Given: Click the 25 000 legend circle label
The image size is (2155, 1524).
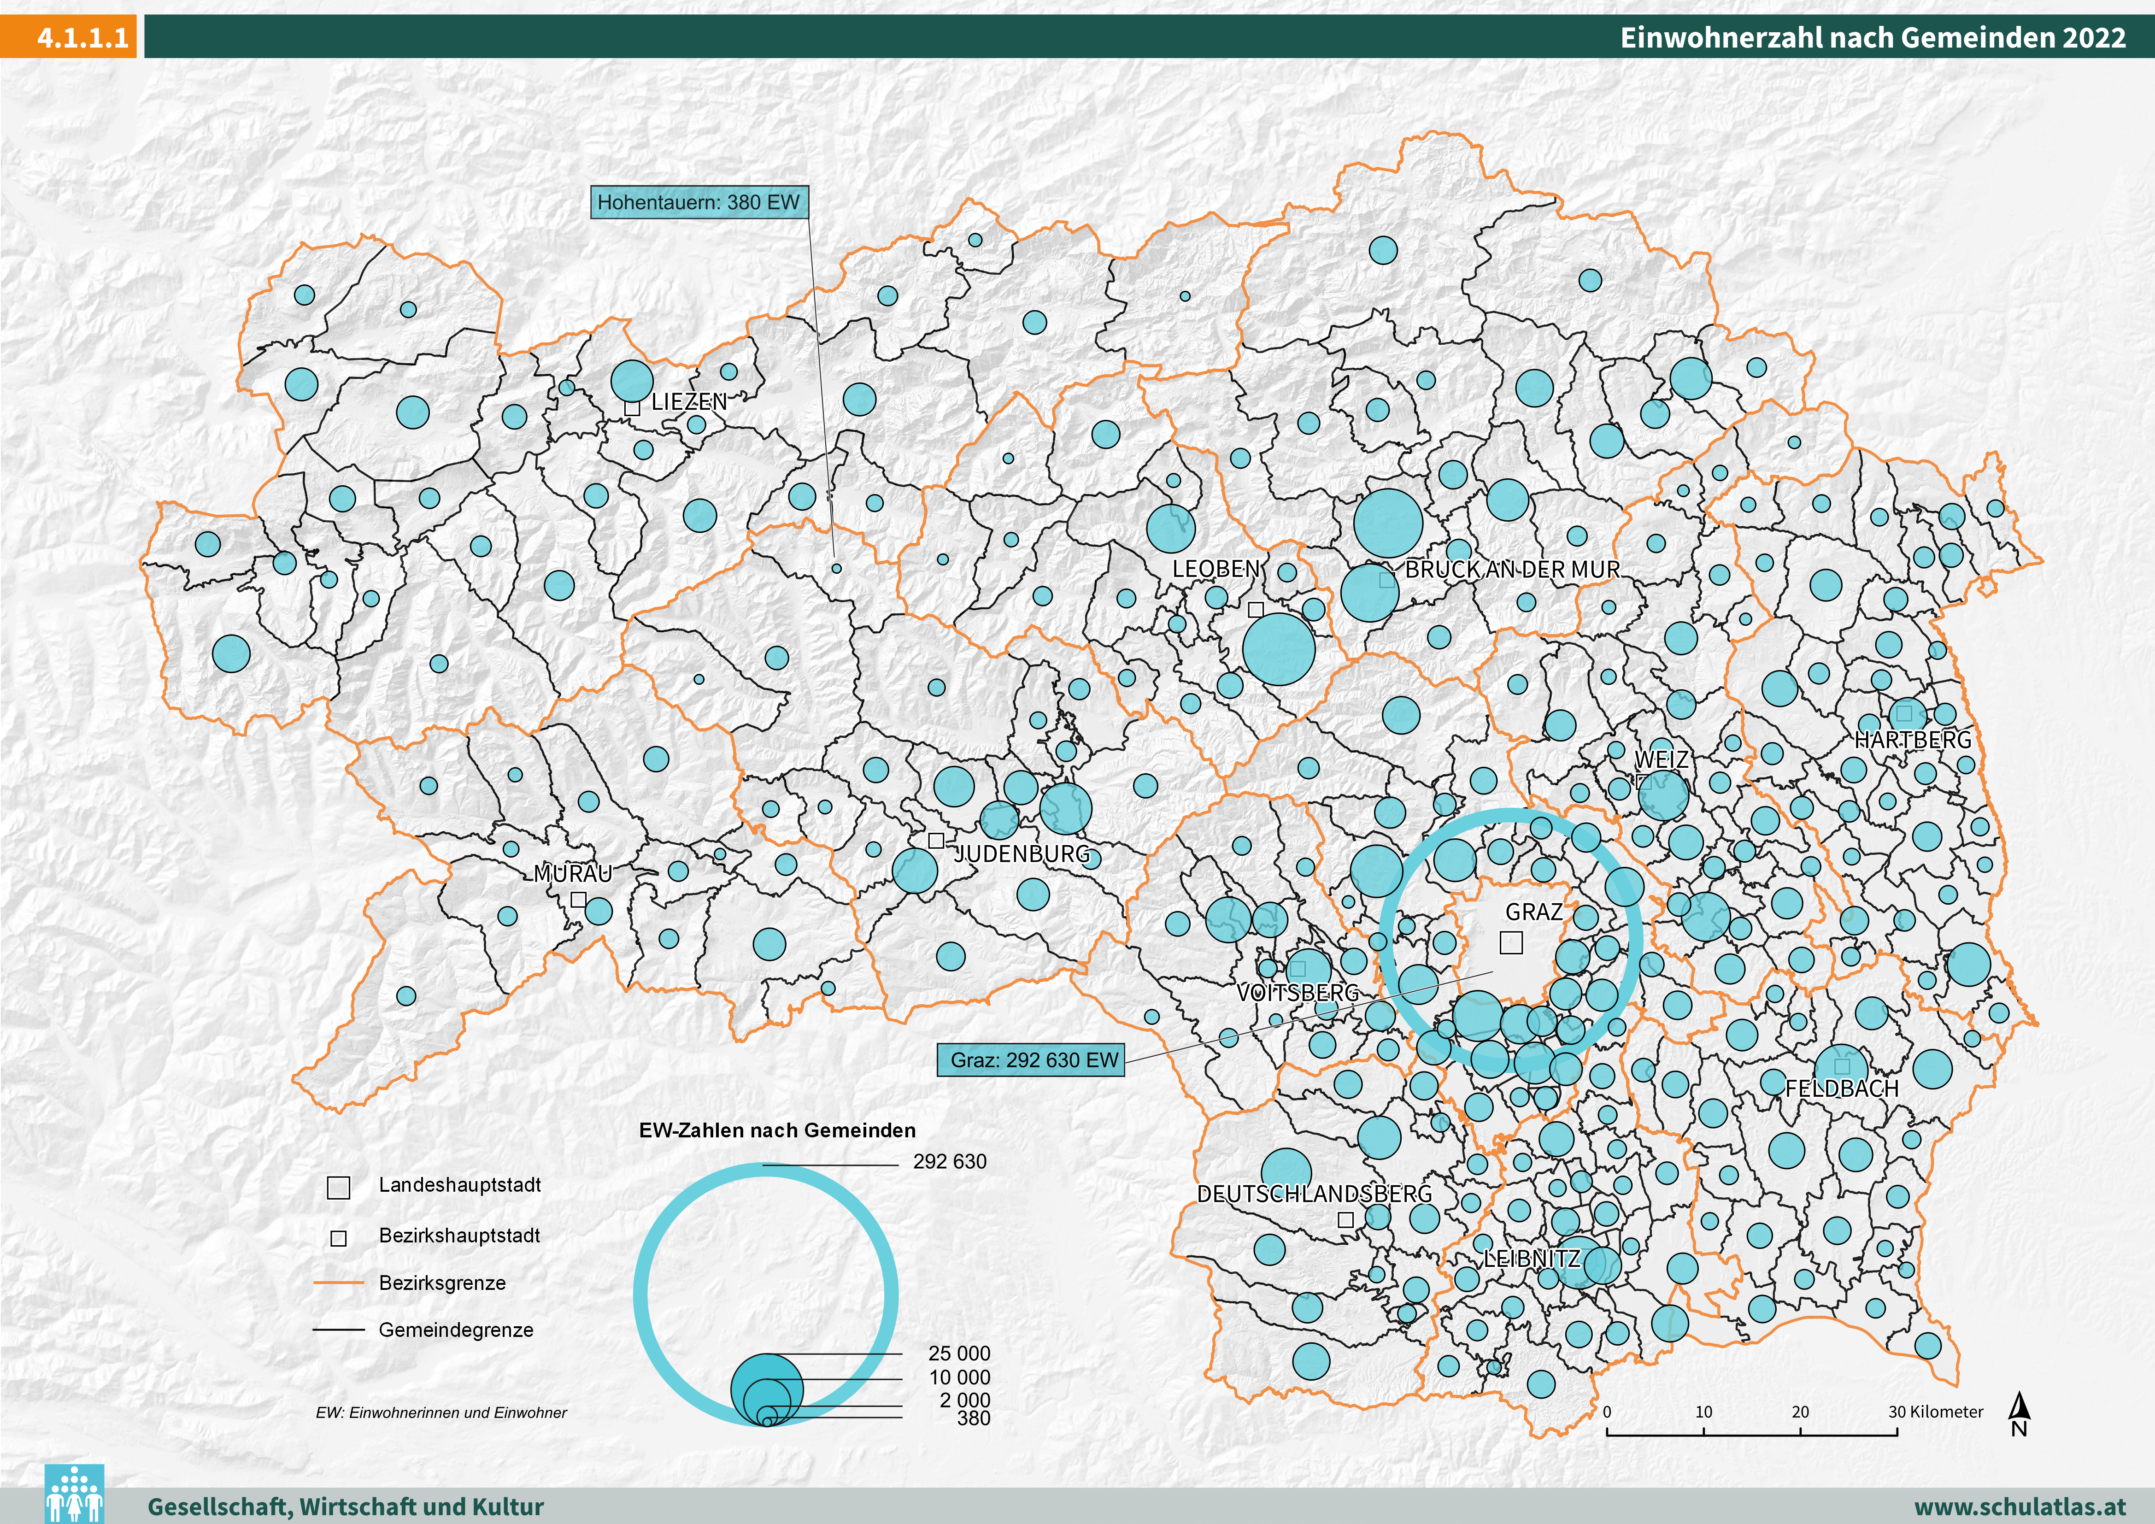Looking at the screenshot, I should click(958, 1353).
